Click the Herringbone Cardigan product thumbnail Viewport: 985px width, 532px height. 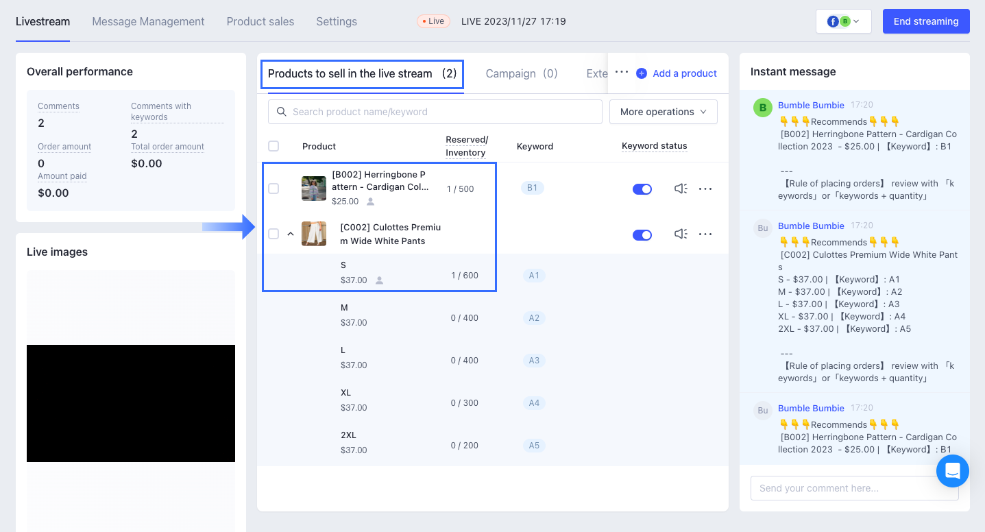point(314,189)
